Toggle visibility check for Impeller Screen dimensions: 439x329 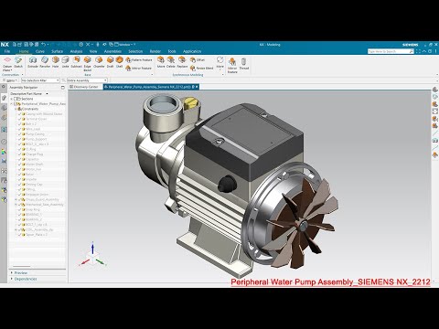pyautogui.click(x=19, y=179)
